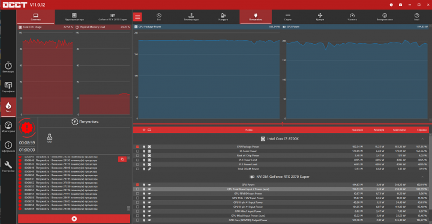432x224 pixels.
Task: Click the CPU Package Power graph header
Action: point(207,27)
